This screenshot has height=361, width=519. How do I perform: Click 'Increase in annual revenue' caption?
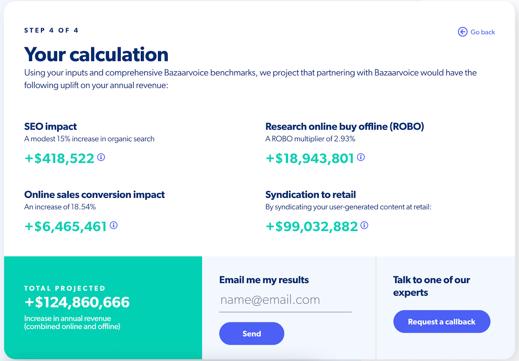67,318
